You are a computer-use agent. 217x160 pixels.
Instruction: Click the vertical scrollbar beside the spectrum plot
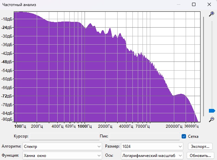204,67
